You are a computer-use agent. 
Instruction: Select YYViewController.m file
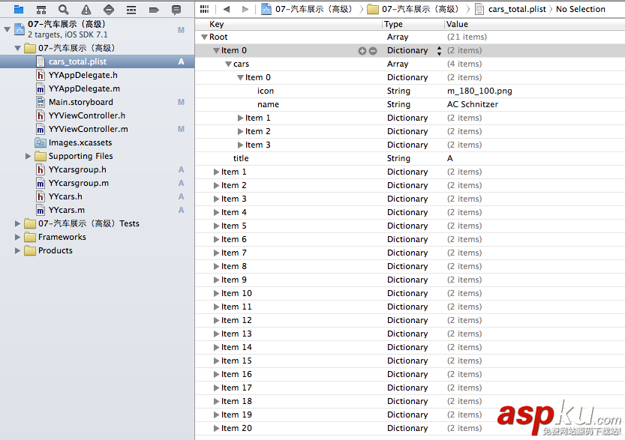[88, 130]
